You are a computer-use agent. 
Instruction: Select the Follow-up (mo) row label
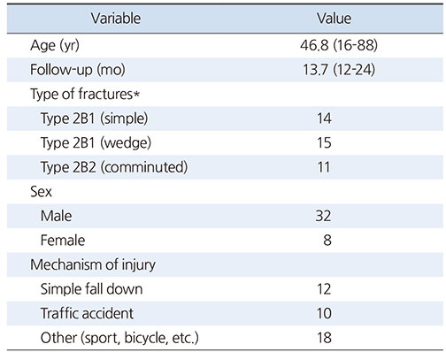(78, 70)
